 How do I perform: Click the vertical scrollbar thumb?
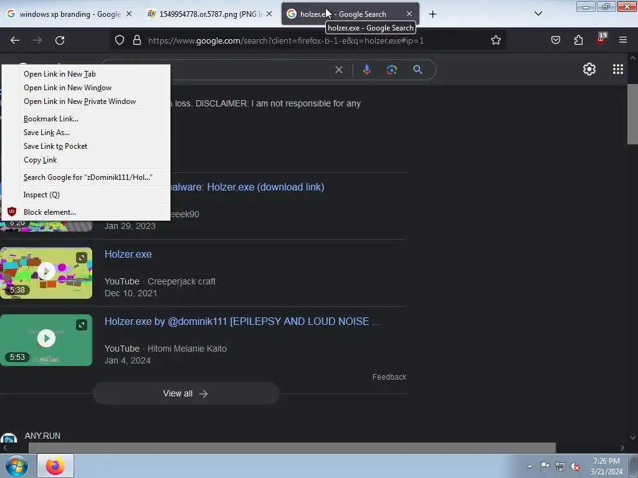pyautogui.click(x=632, y=115)
